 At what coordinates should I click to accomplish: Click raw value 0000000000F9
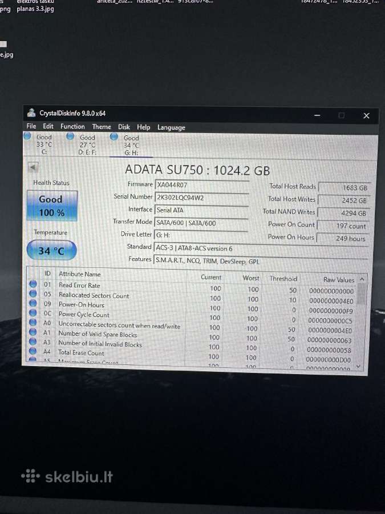click(x=331, y=311)
